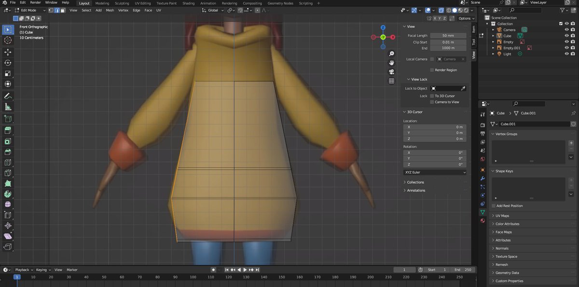
Task: Check Lock Camera to View
Action: click(432, 102)
